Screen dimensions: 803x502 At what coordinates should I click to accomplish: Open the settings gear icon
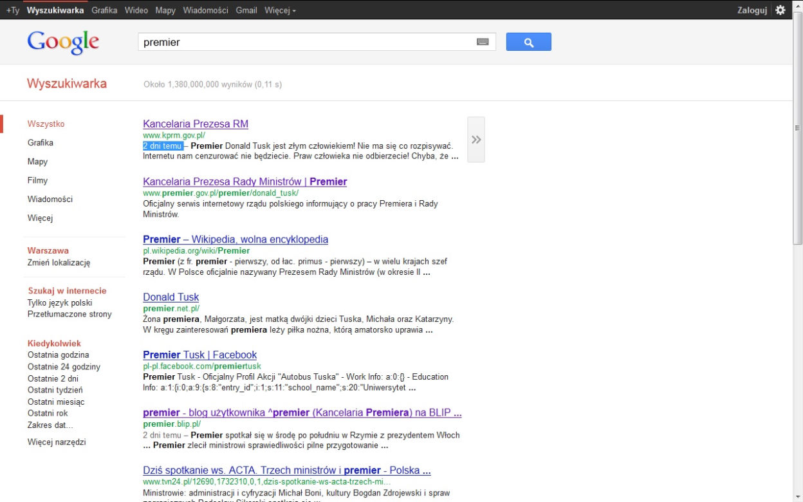pyautogui.click(x=780, y=10)
